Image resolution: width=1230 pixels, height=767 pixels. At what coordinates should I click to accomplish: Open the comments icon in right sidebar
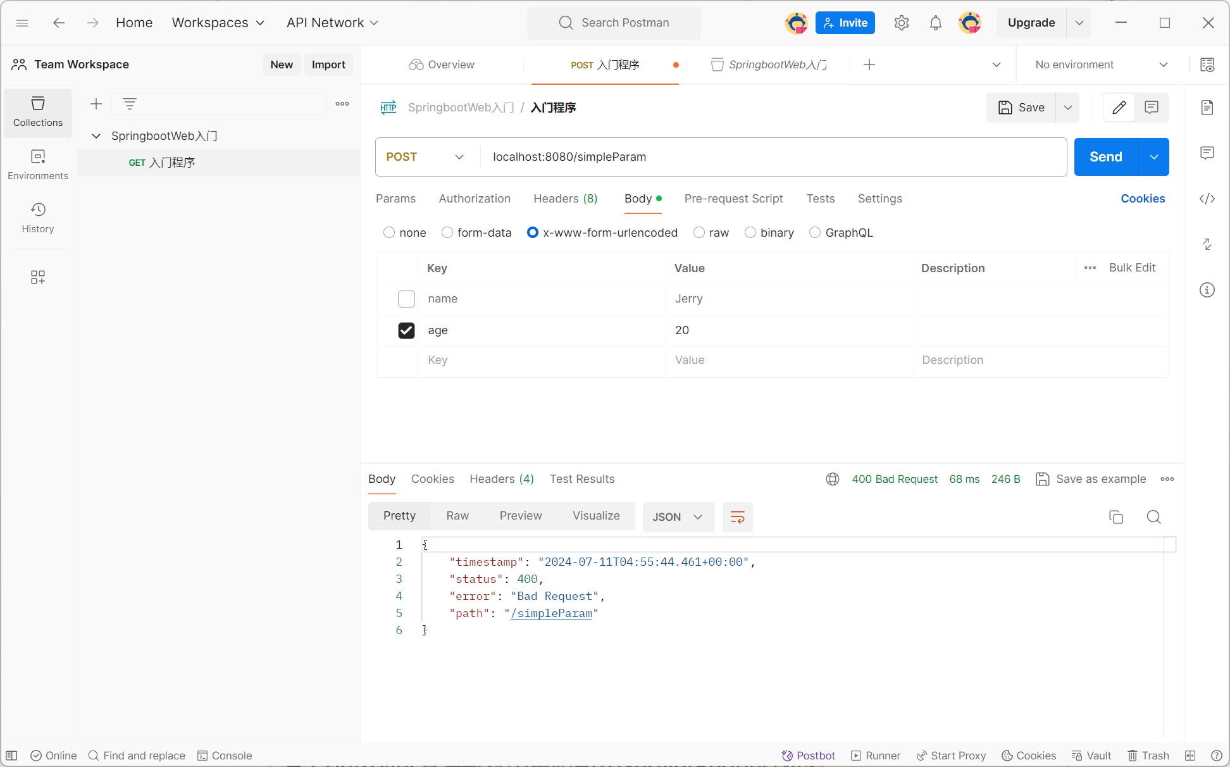click(x=1207, y=153)
